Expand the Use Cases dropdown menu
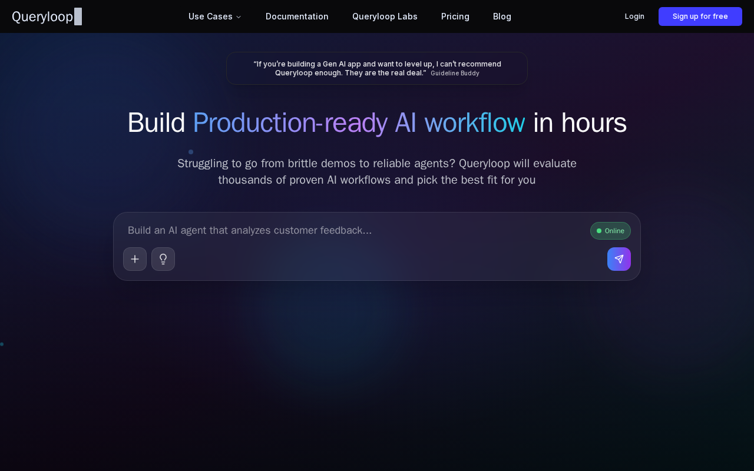This screenshot has height=471, width=754. pos(215,16)
